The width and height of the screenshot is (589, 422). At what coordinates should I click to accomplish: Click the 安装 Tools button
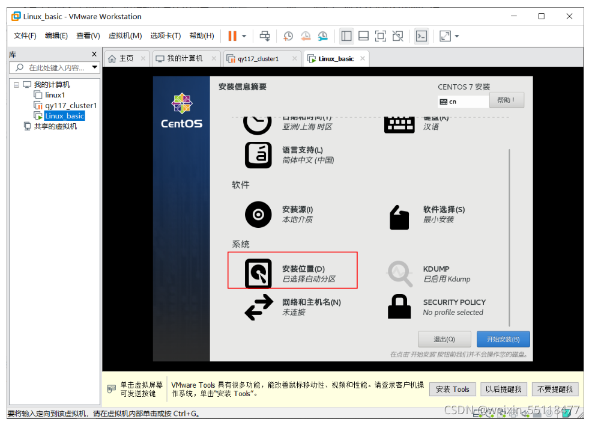(453, 390)
